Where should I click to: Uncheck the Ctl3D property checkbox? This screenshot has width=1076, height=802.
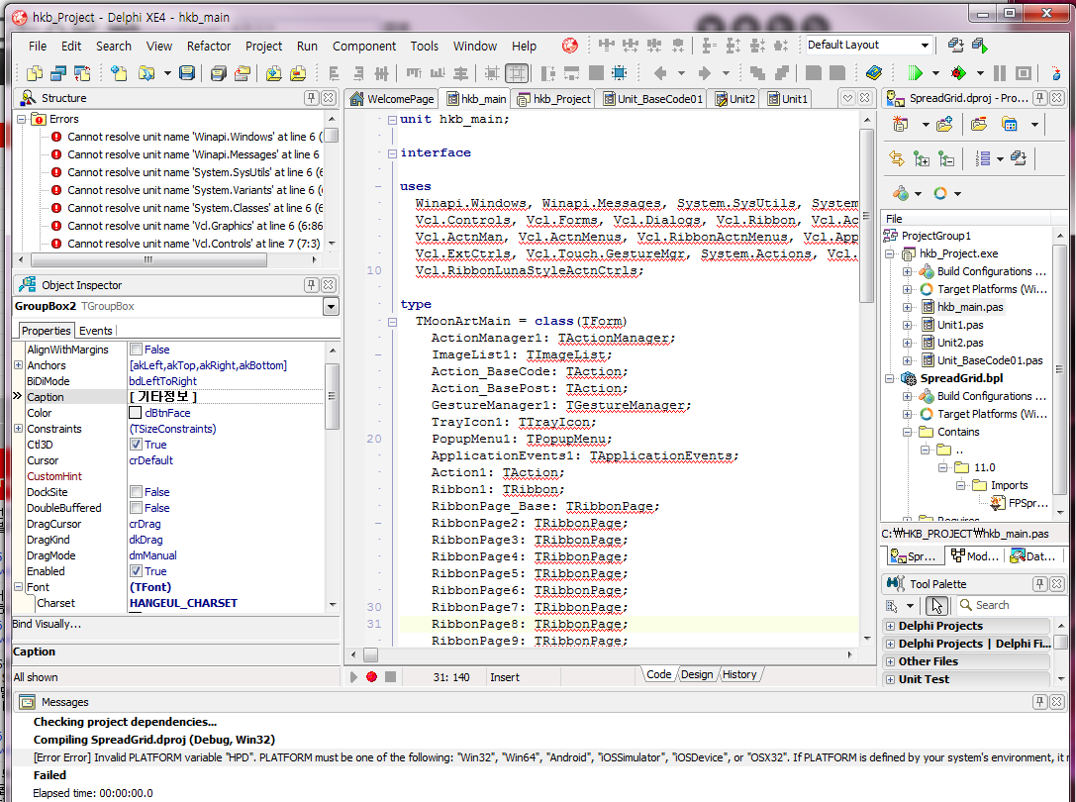pyautogui.click(x=137, y=445)
